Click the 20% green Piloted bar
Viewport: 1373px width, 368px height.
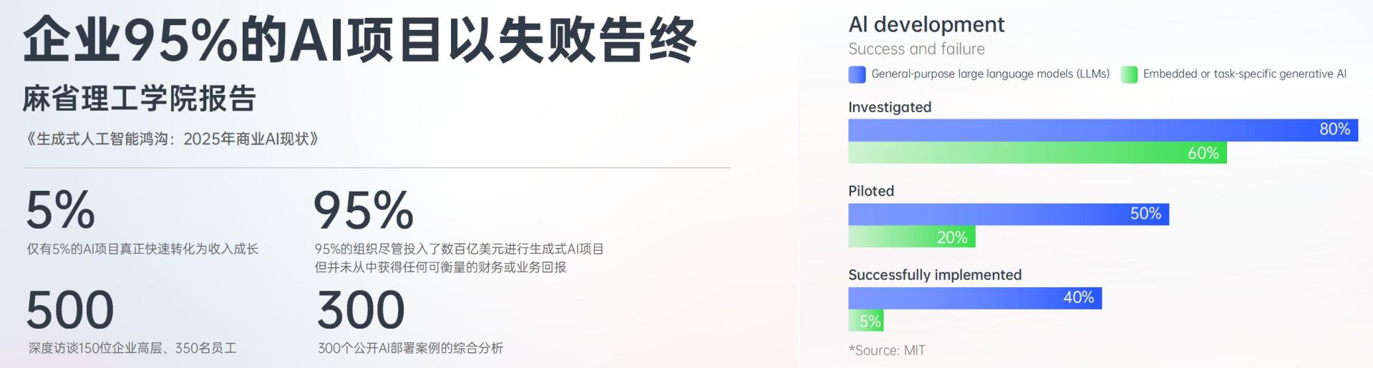(x=911, y=237)
